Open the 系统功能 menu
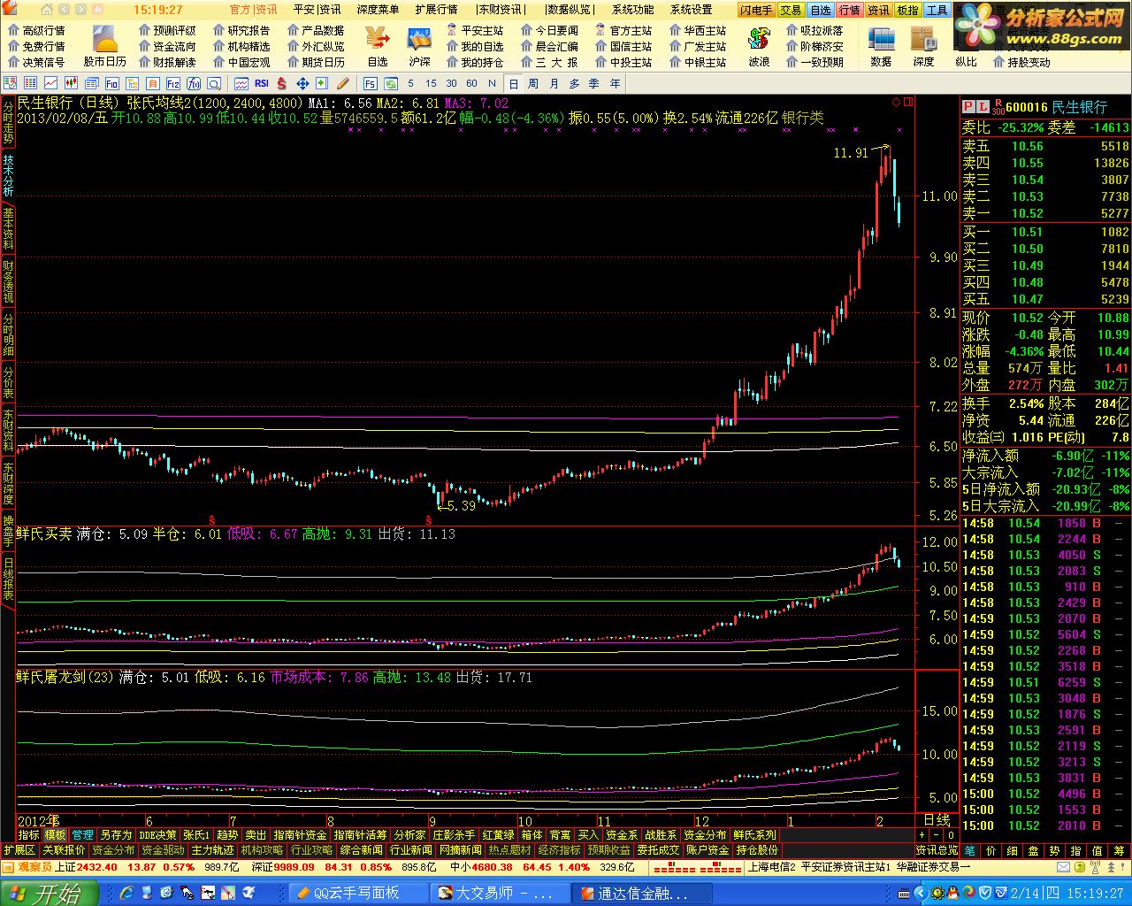Screen dimensions: 1132x906 (633, 10)
